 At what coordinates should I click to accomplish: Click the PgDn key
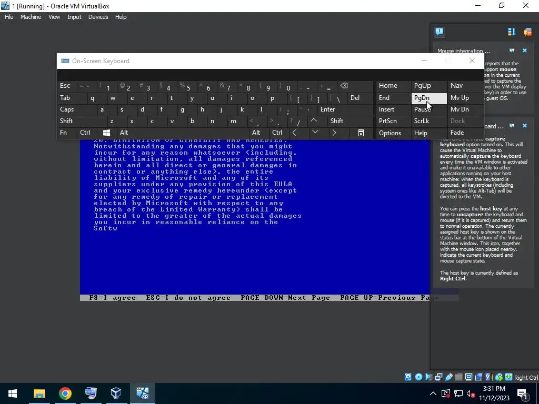click(x=428, y=98)
